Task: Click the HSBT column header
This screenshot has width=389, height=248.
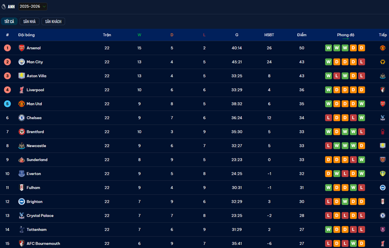Action: (269, 35)
